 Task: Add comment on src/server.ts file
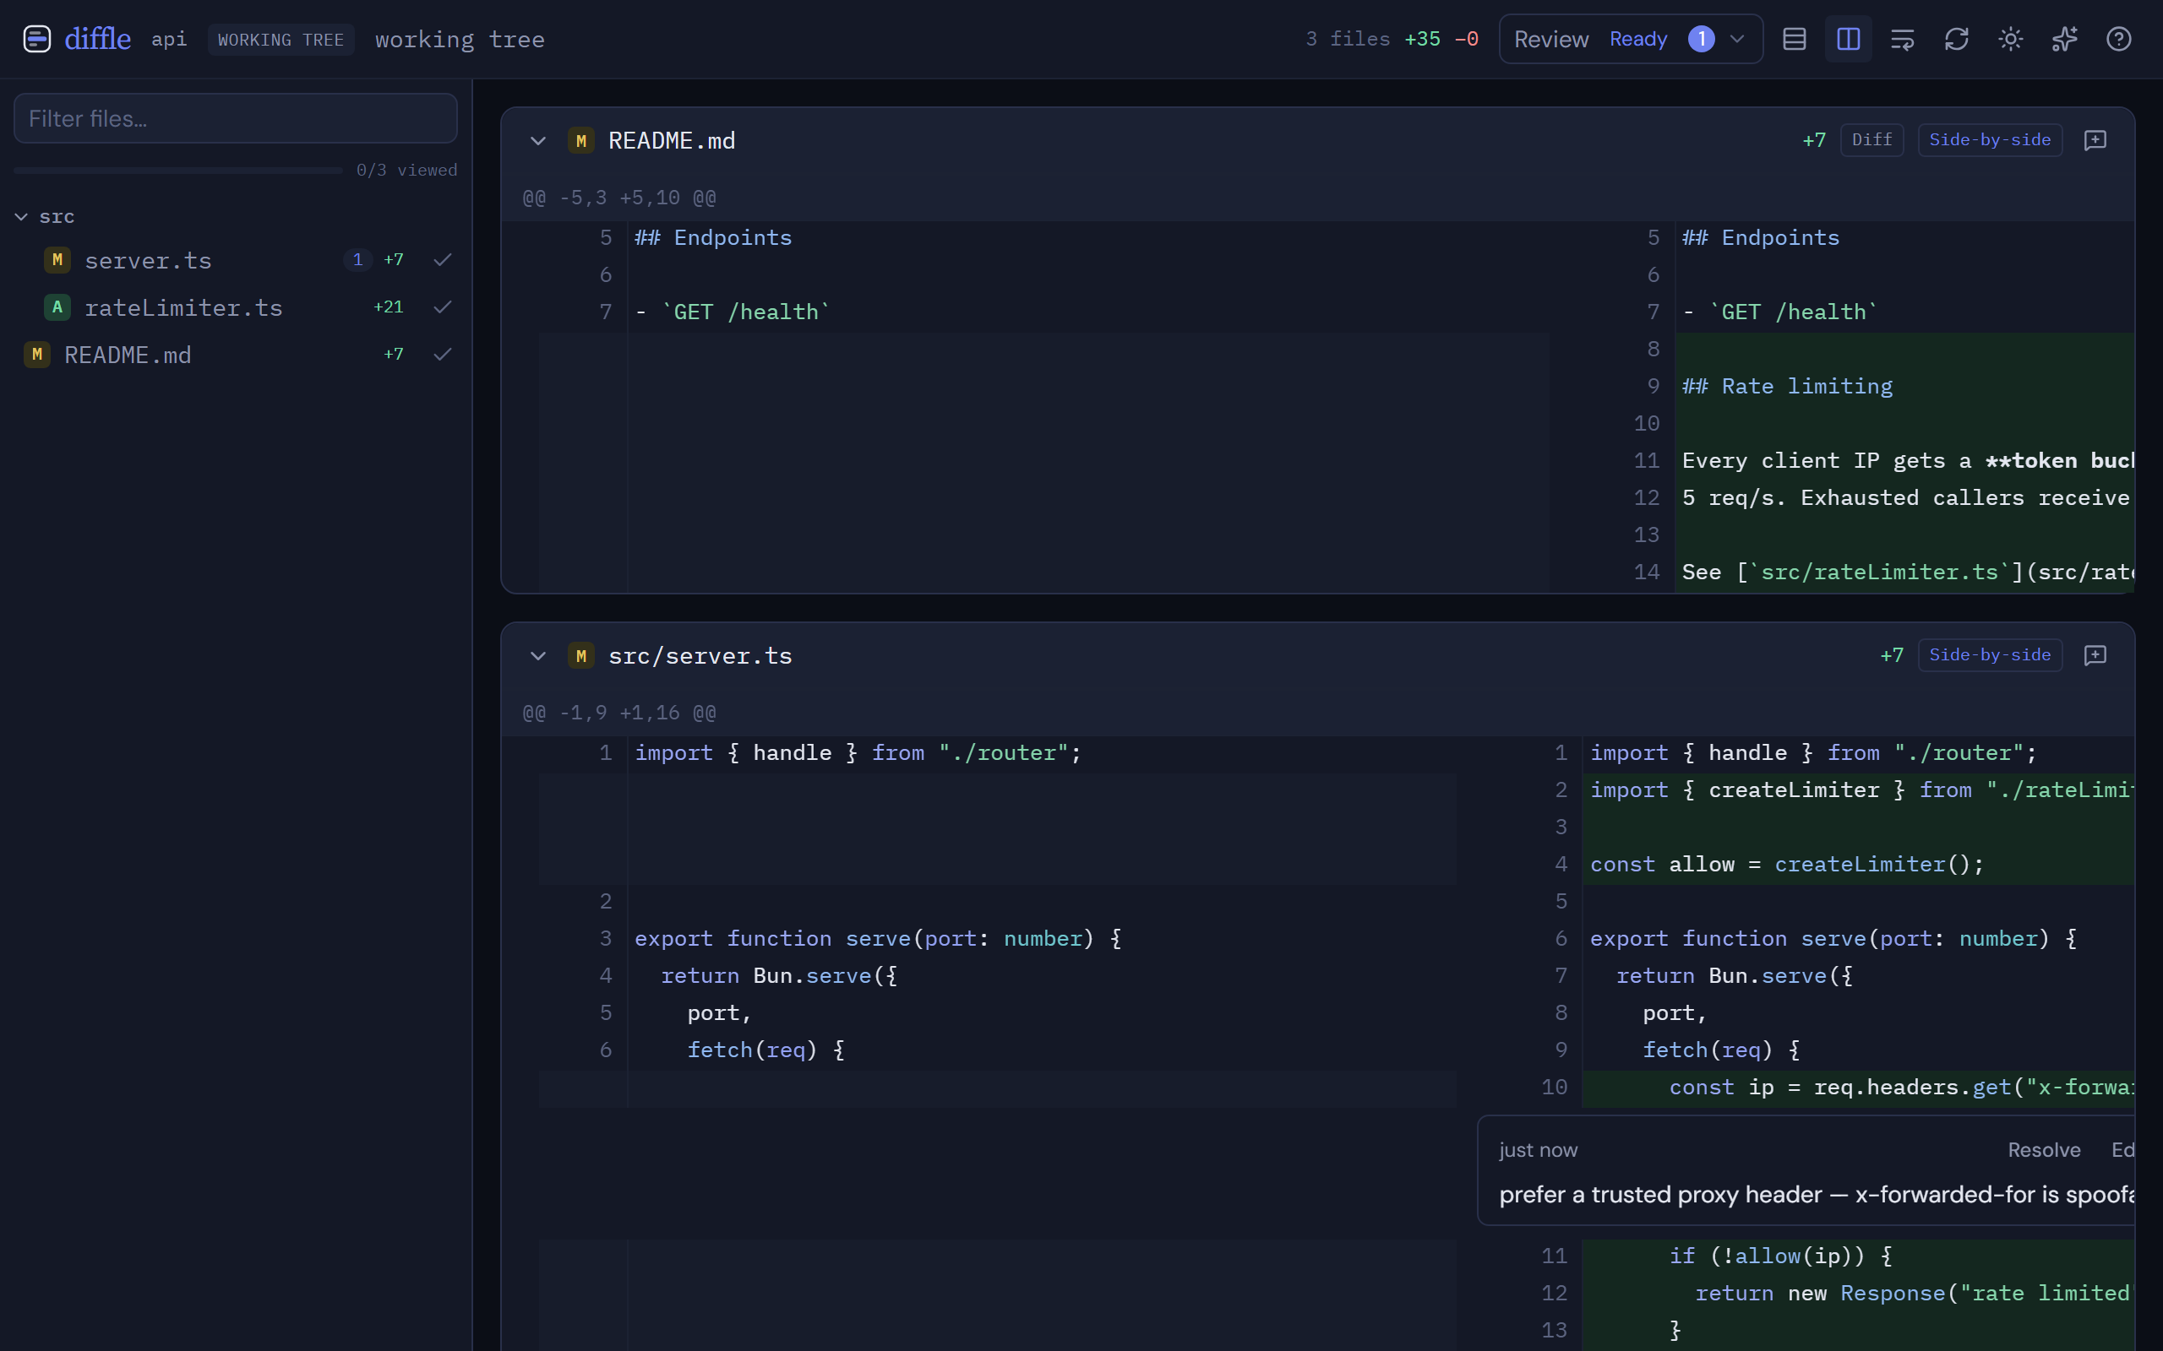(2095, 655)
